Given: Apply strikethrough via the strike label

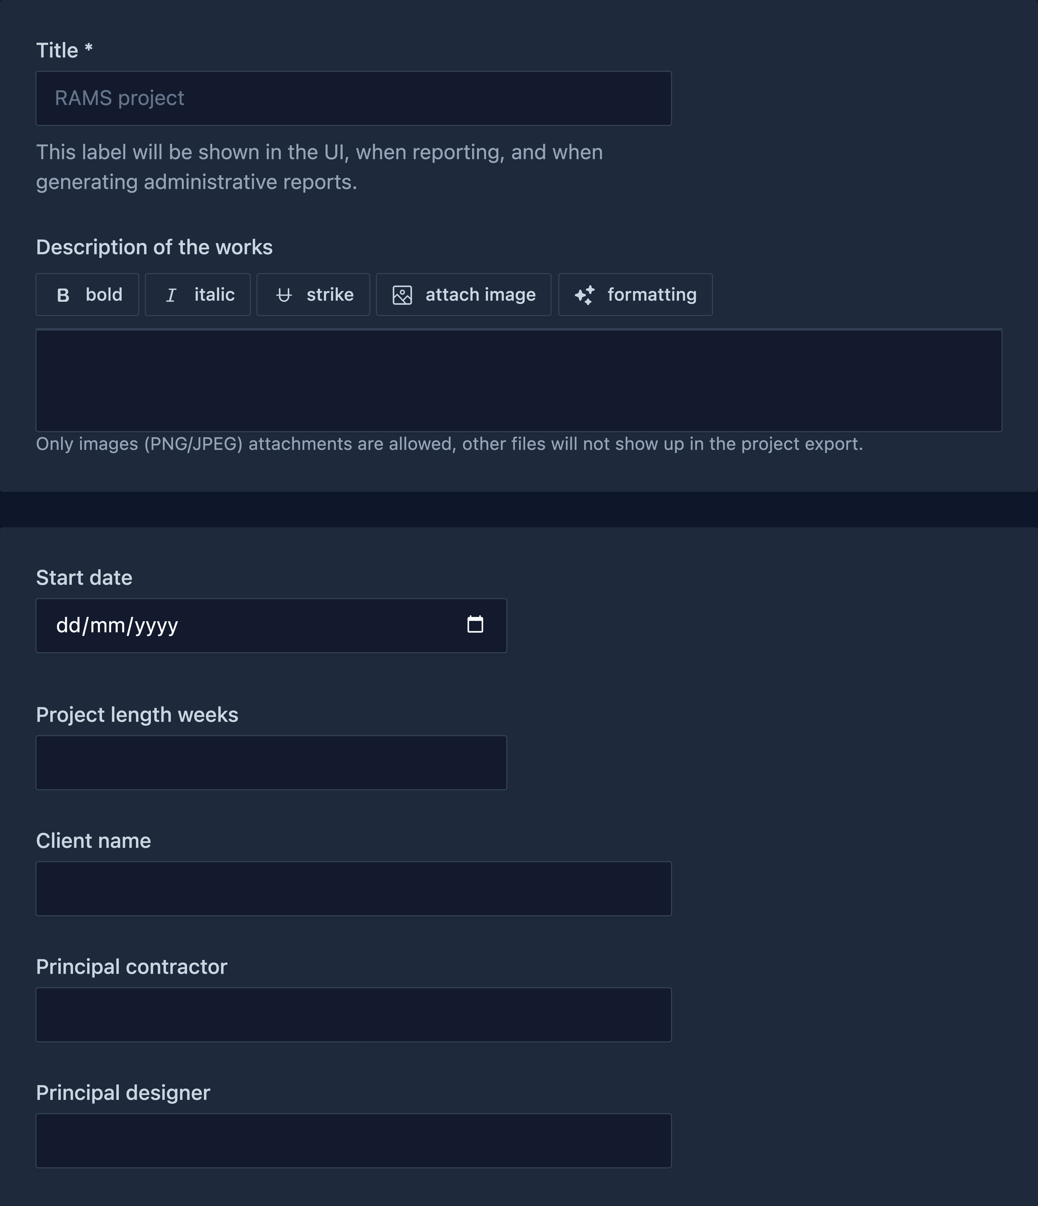Looking at the screenshot, I should click(330, 295).
